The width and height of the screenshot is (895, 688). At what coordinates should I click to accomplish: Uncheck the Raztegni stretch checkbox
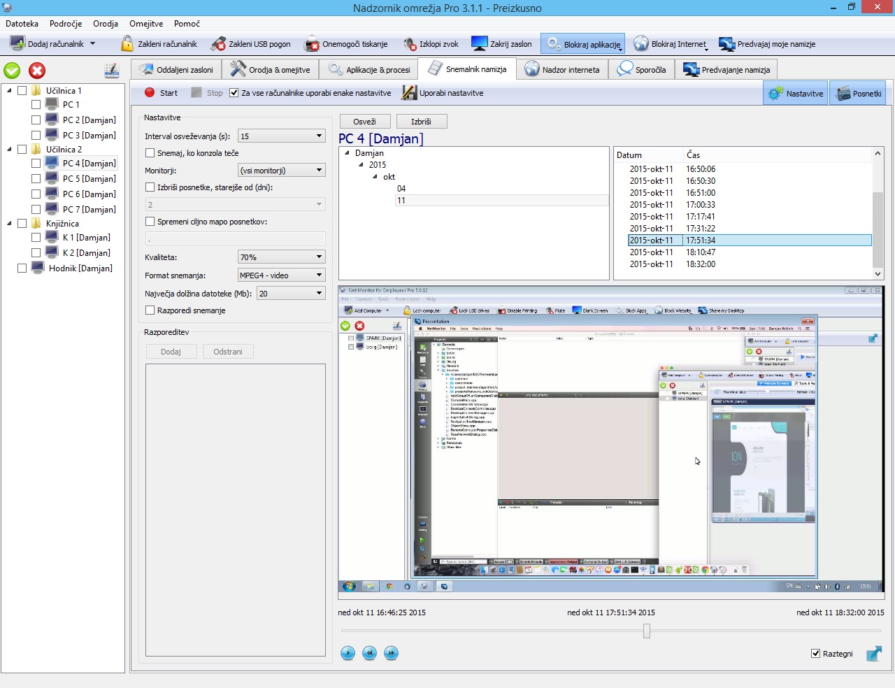tap(815, 653)
